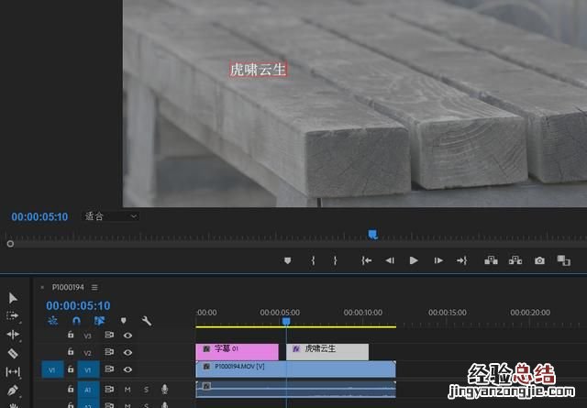This screenshot has height=408, width=587.
Task: Select the Selection arrow tool
Action: [13, 298]
